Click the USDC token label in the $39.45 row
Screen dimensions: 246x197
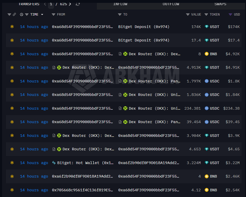[x=215, y=122]
